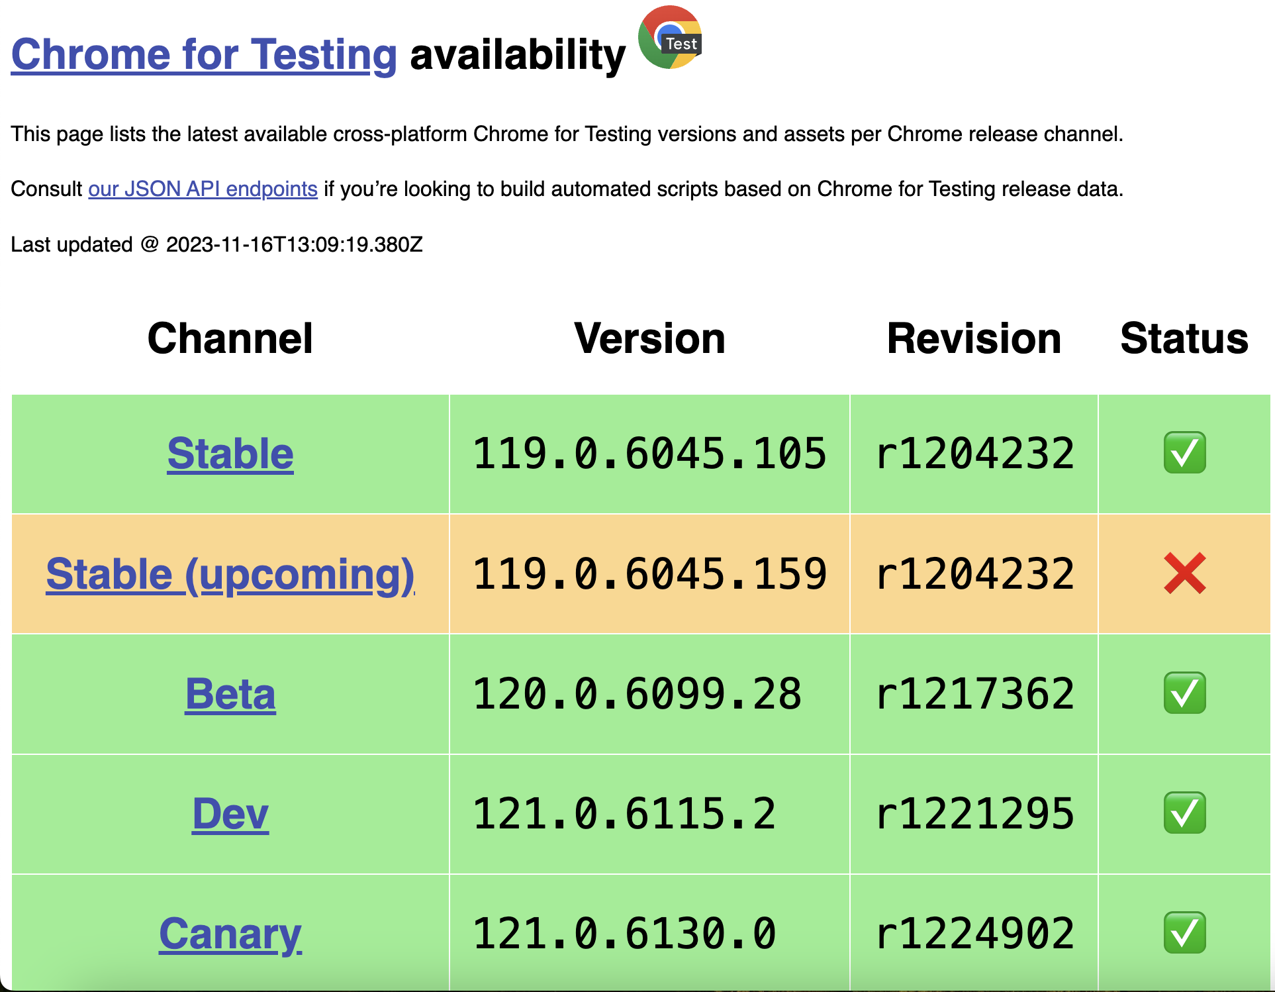
Task: Click the Dev row green checkmark
Action: click(1184, 813)
